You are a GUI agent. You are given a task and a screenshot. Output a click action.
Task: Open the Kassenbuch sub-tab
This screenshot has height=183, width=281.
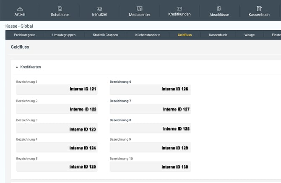[218, 35]
